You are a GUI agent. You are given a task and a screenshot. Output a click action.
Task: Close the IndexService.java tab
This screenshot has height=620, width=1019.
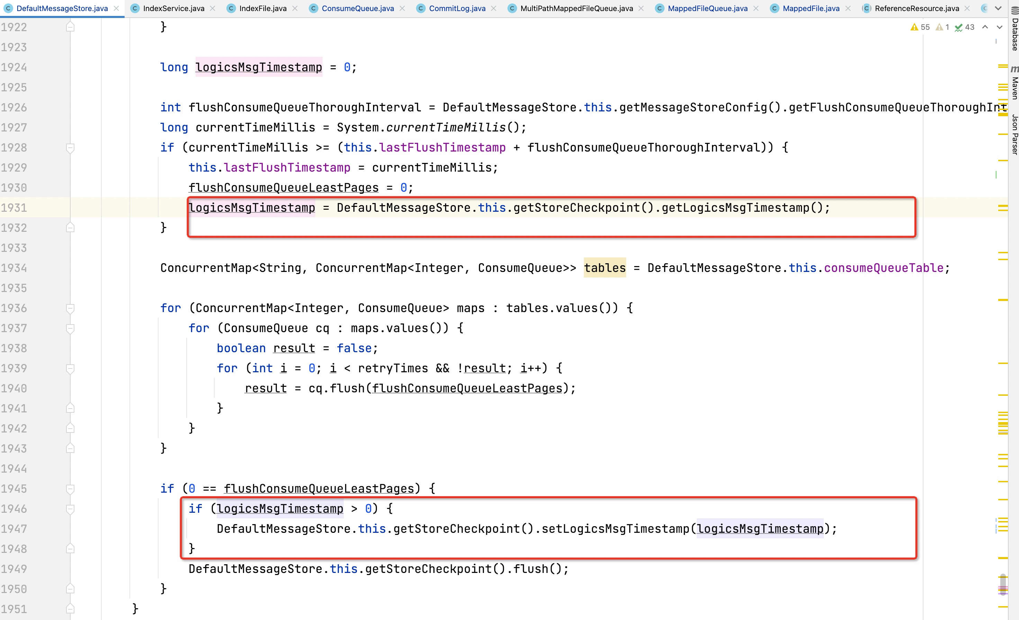tap(213, 8)
